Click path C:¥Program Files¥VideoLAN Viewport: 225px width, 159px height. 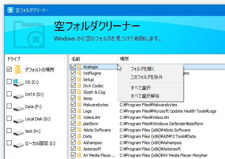click(x=145, y=117)
